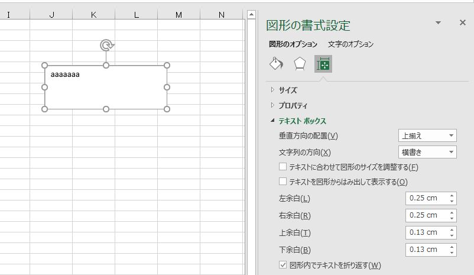This screenshot has width=474, height=275.
Task: Select column M header
Action: [x=178, y=15]
